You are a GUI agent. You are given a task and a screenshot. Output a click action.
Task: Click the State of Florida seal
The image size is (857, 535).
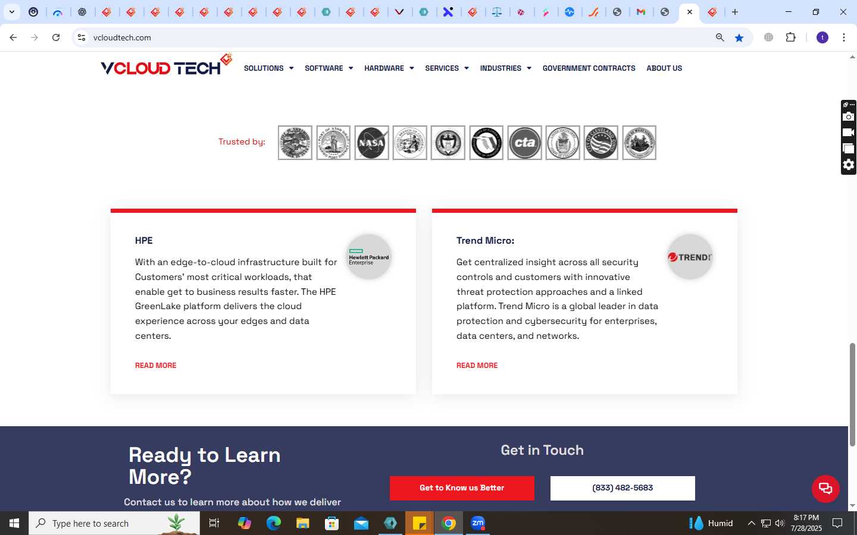pos(486,143)
